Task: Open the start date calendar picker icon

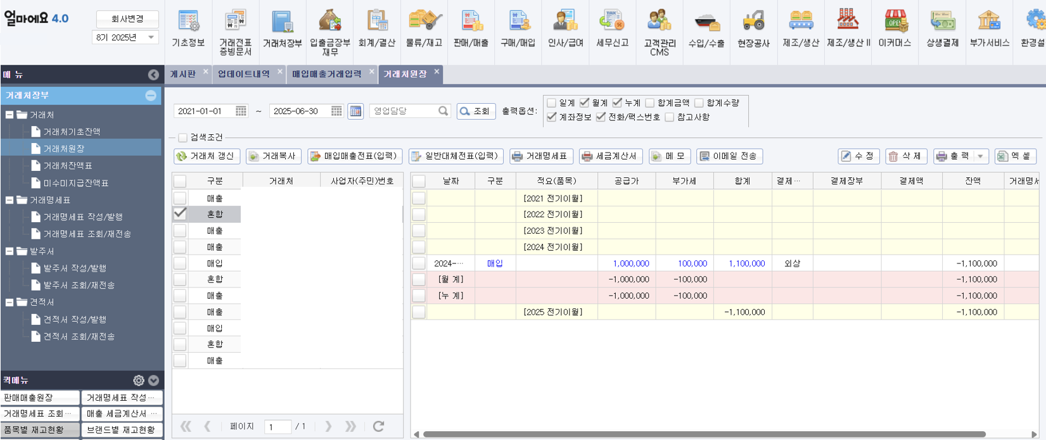Action: (241, 111)
